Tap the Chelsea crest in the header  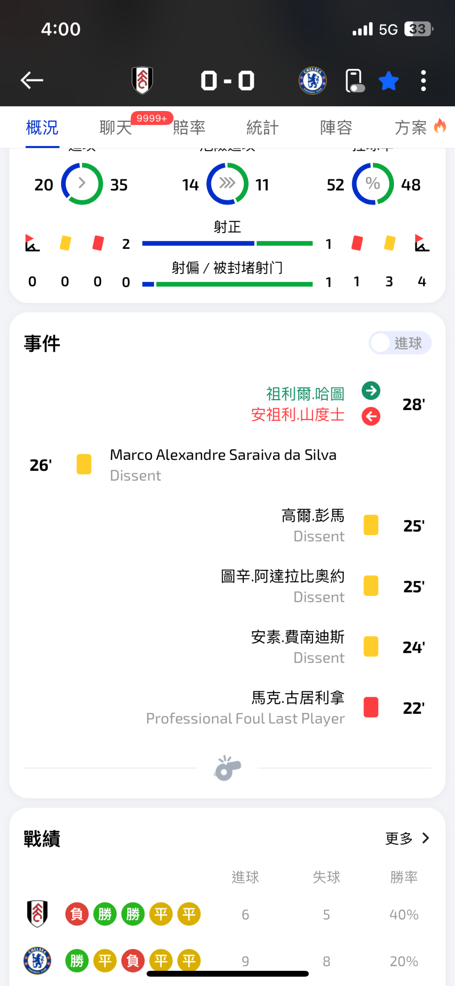313,80
